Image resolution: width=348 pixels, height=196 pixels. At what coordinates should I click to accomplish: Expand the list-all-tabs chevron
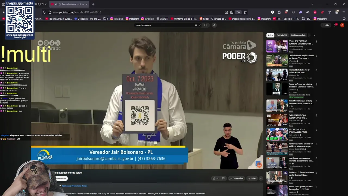coord(312,4)
